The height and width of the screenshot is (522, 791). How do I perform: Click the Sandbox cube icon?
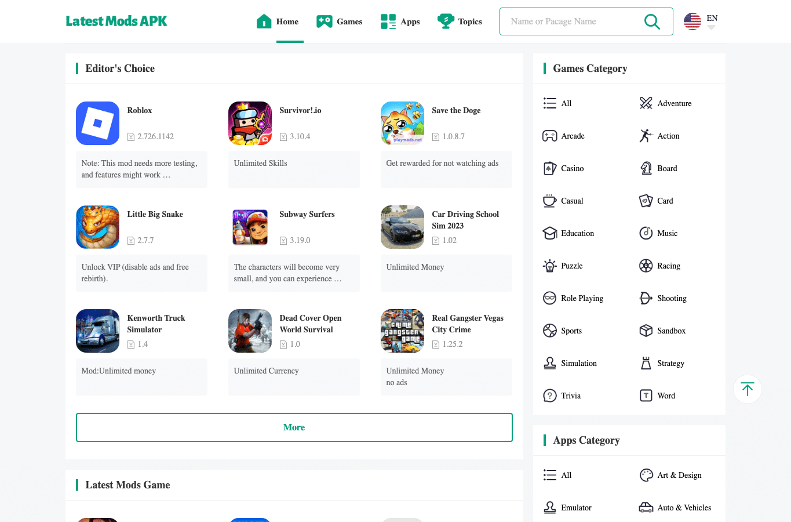click(646, 331)
